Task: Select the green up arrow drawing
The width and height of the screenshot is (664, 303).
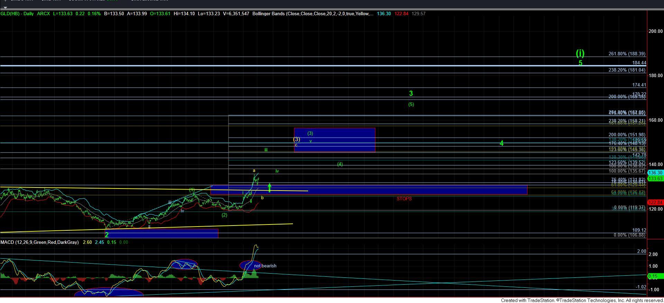Action: pos(269,188)
